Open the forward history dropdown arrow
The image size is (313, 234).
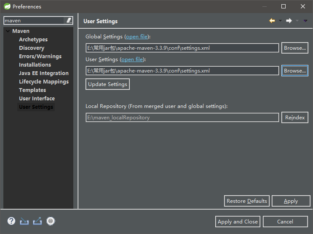tap(297, 21)
